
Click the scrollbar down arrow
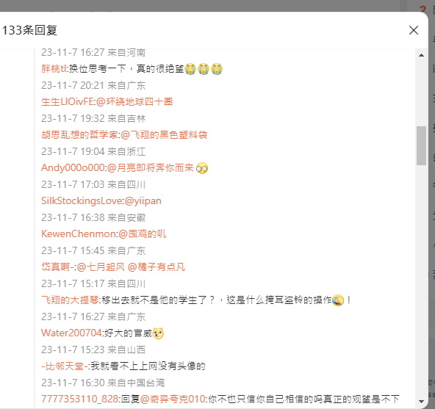421,401
